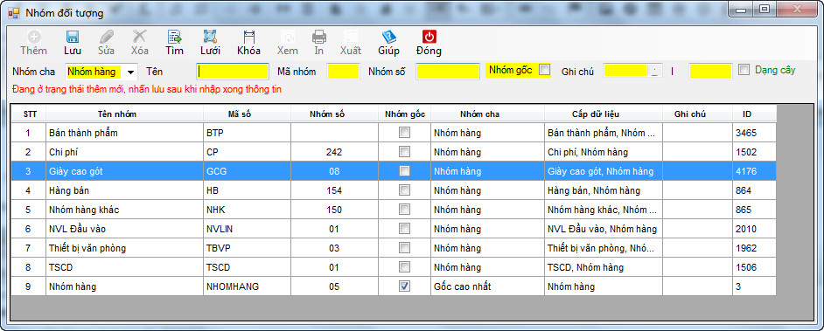The image size is (824, 331).
Task: Enable the Dạng cây tree view checkbox
Action: pos(744,69)
